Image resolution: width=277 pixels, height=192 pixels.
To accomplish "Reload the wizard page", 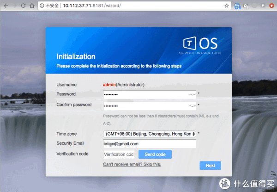I will (x=22, y=6).
